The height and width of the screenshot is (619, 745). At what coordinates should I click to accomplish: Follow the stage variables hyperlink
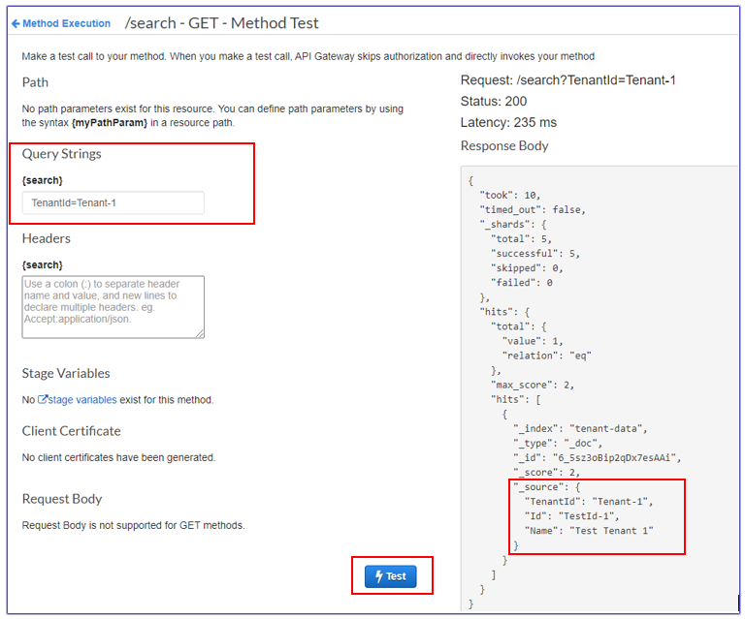[82, 399]
